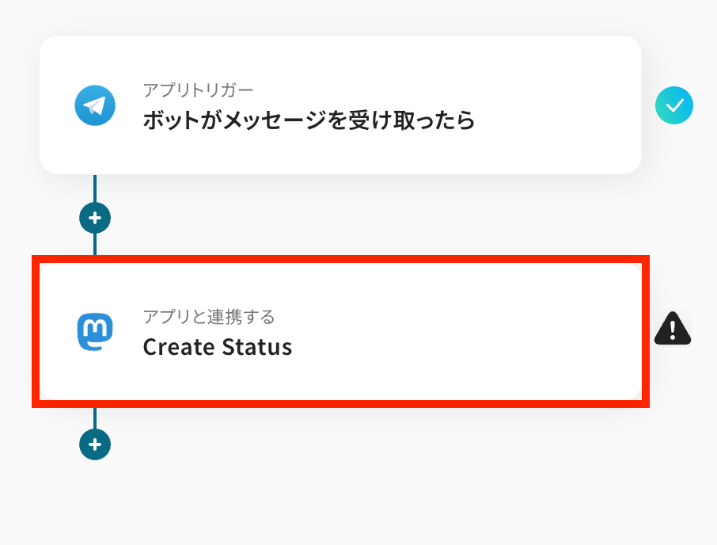Click the red highlight border's top edge
This screenshot has width=717, height=545.
(340, 259)
